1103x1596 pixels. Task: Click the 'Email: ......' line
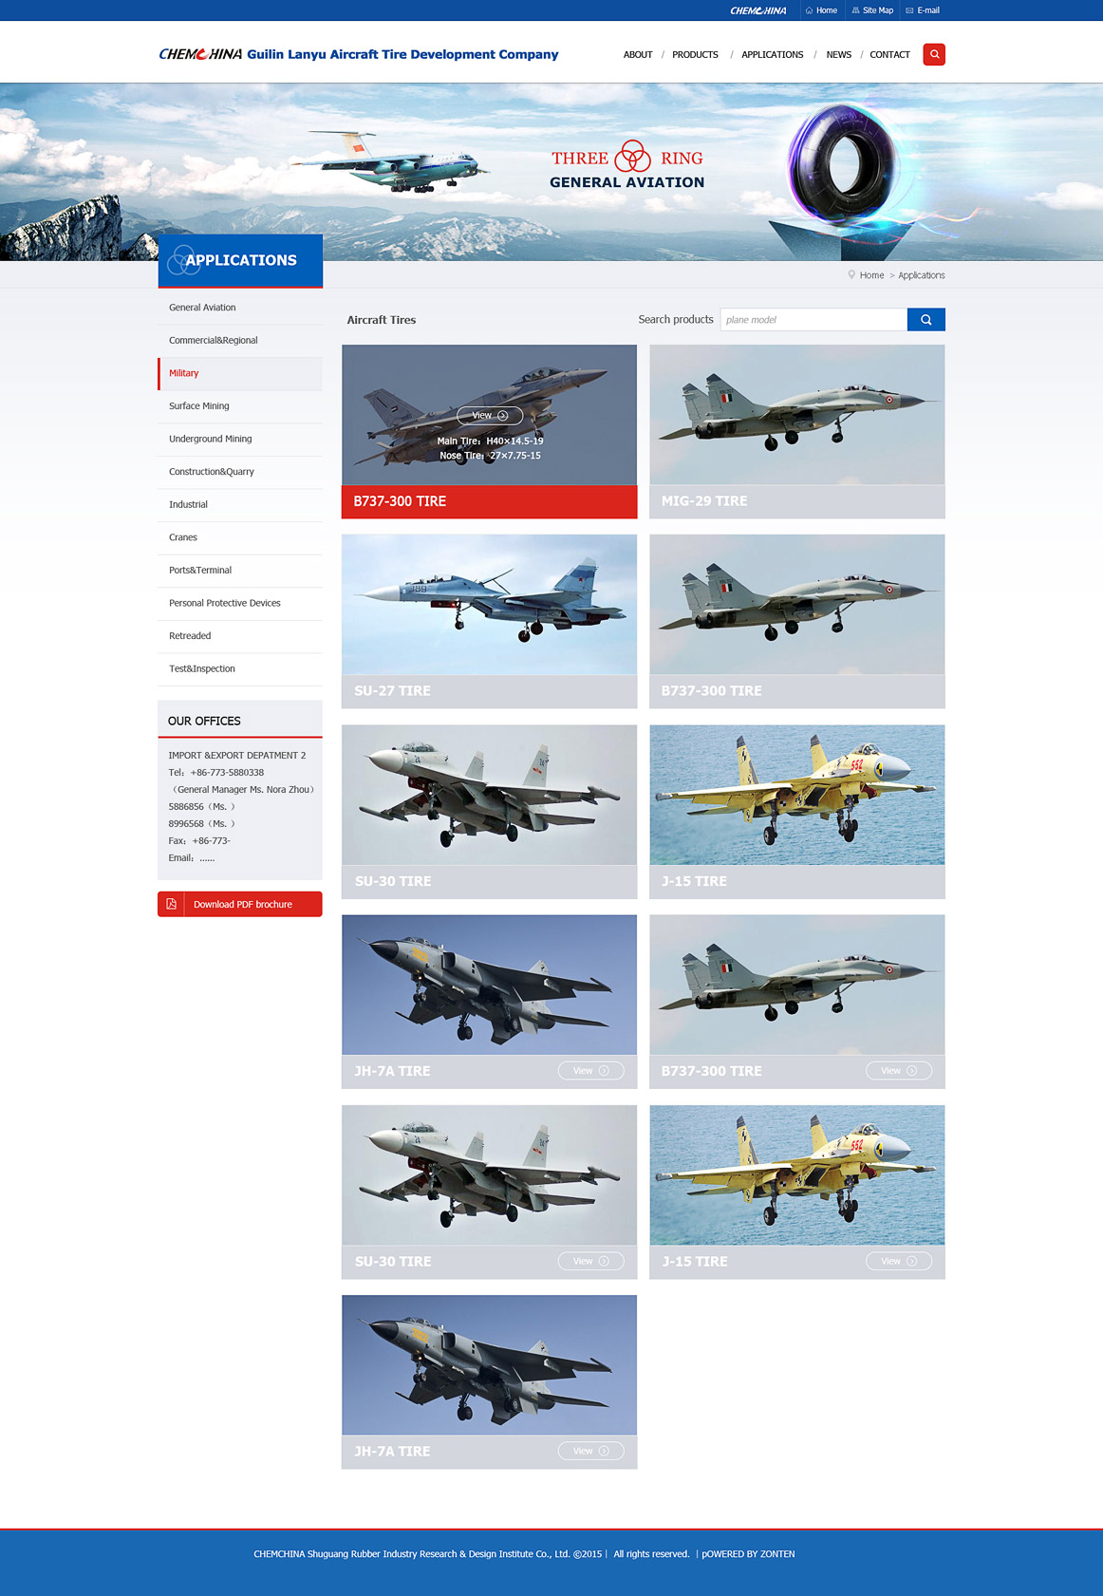point(192,858)
